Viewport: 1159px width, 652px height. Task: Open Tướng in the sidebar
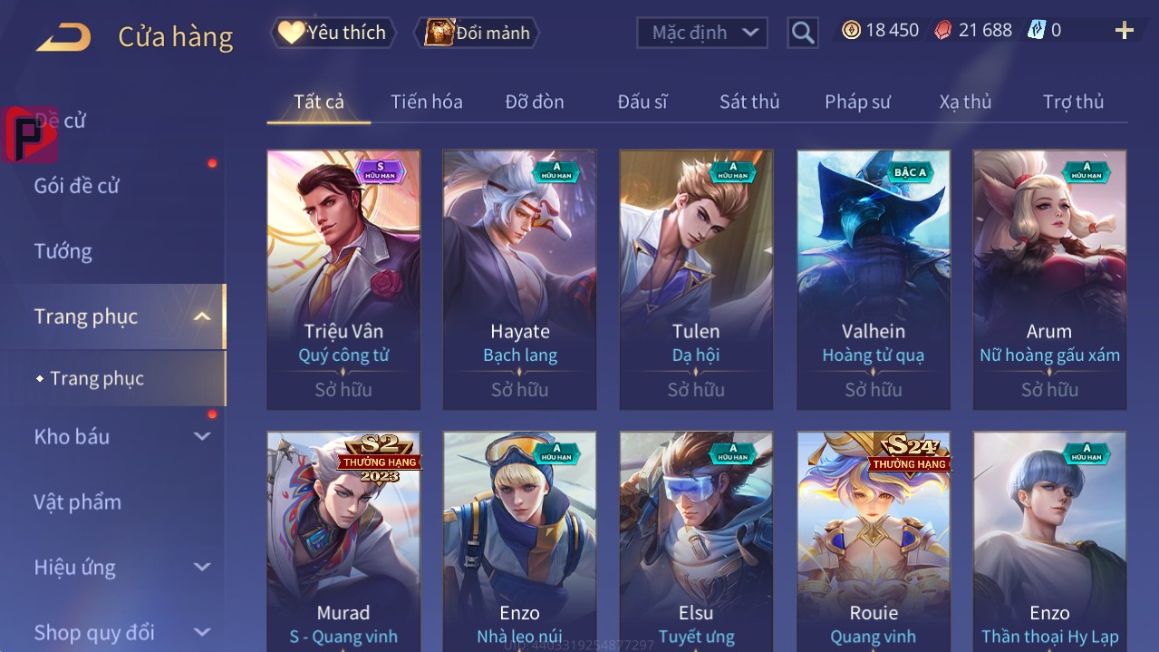pos(63,251)
